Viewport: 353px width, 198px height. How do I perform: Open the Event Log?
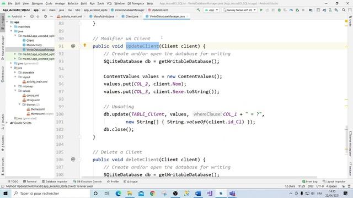(x=310, y=182)
